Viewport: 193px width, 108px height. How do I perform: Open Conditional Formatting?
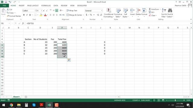(109, 13)
